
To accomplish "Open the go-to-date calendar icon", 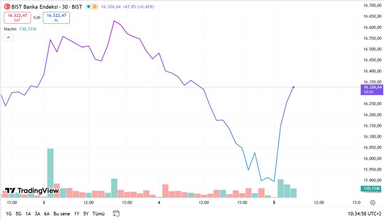I will tap(116, 214).
